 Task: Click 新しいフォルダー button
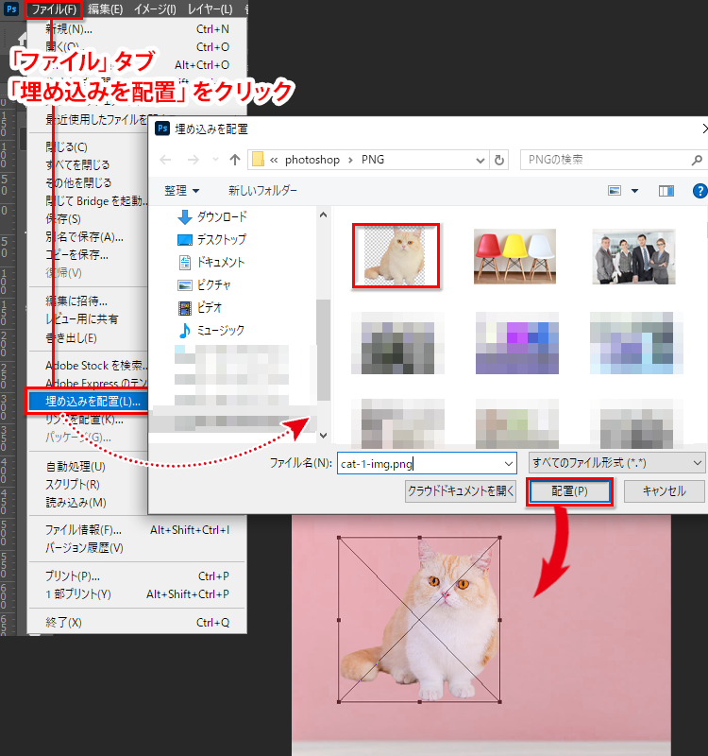[263, 191]
